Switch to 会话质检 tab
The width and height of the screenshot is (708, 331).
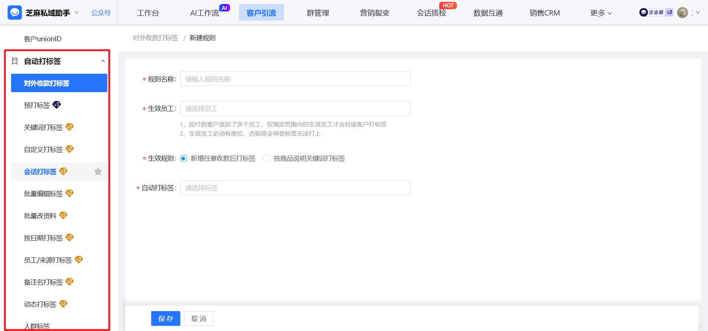point(431,13)
